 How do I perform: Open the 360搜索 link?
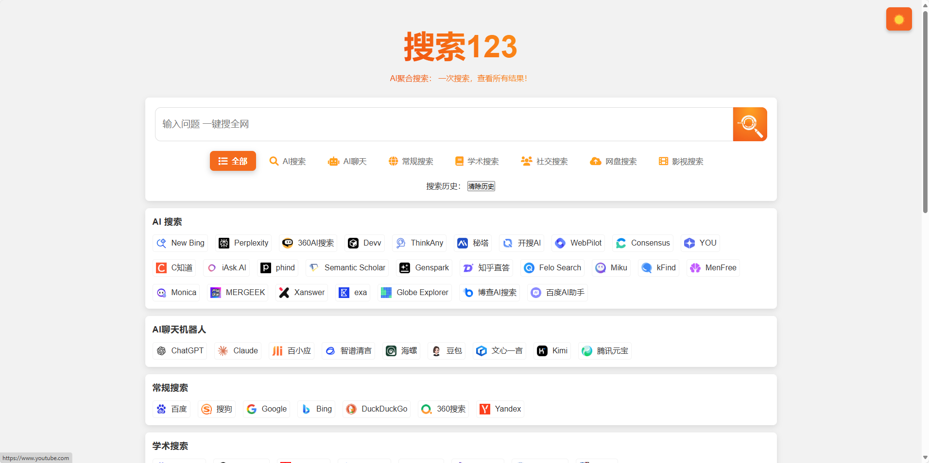tap(444, 409)
